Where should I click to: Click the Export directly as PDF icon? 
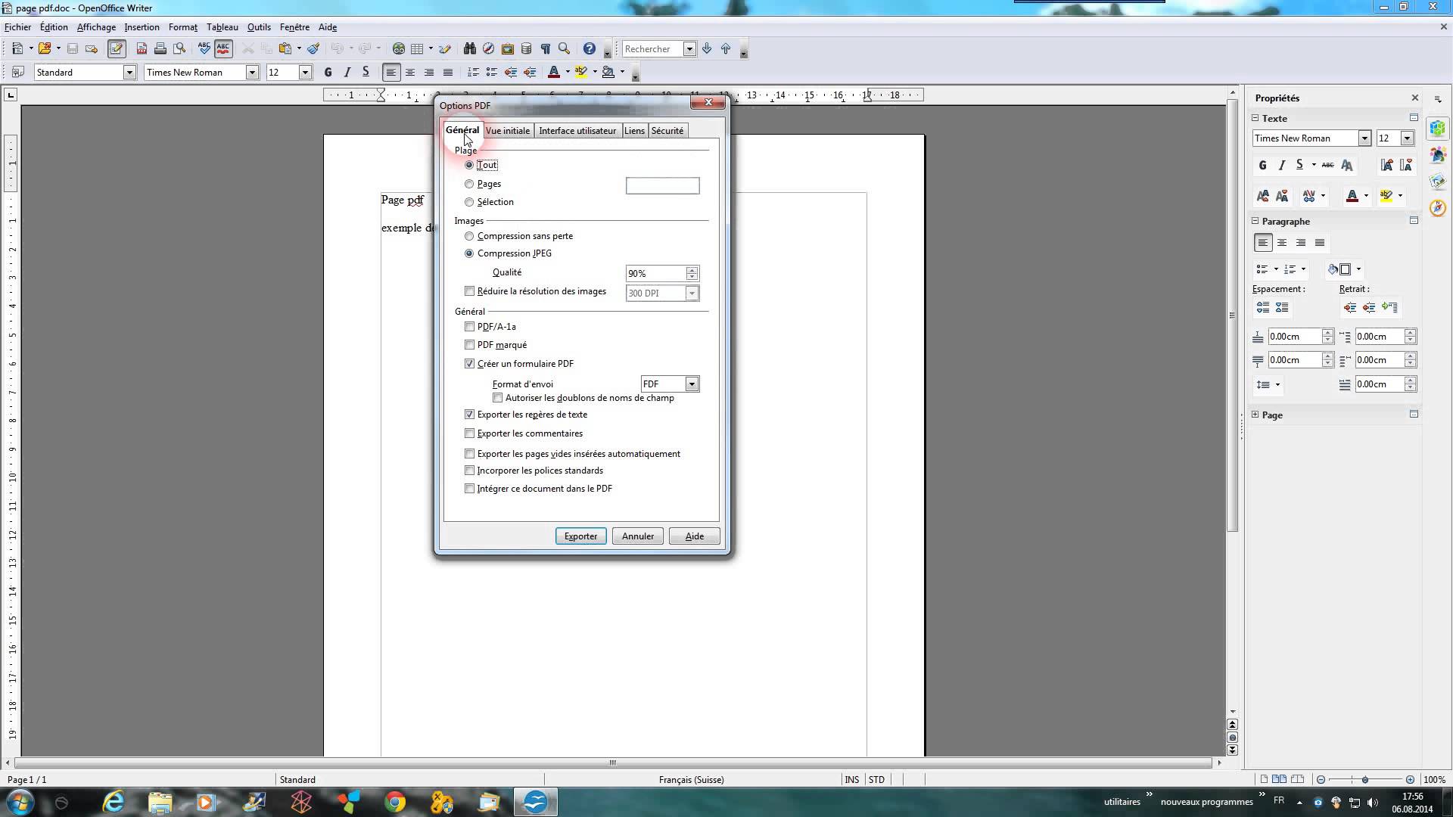142,48
